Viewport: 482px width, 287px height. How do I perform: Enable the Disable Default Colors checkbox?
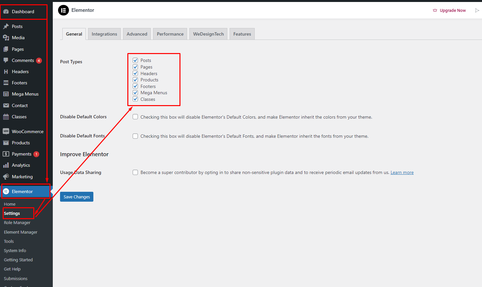tap(135, 117)
